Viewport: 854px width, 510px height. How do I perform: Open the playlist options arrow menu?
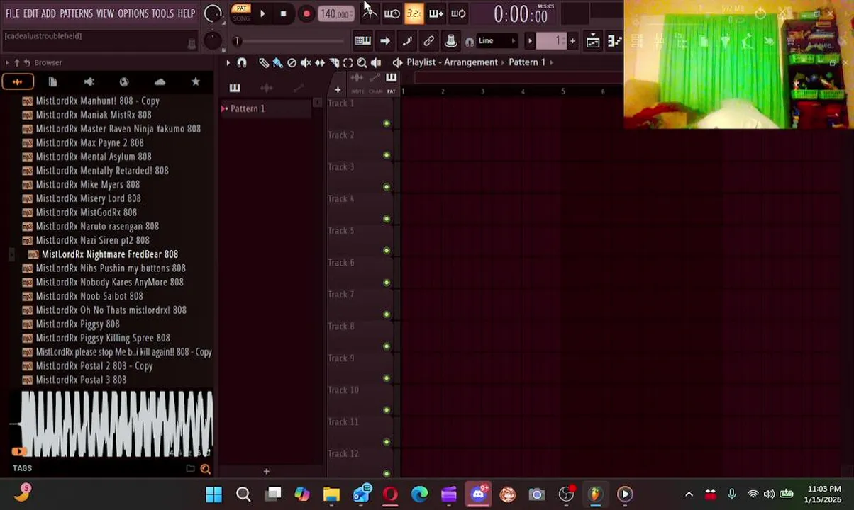pyautogui.click(x=228, y=62)
